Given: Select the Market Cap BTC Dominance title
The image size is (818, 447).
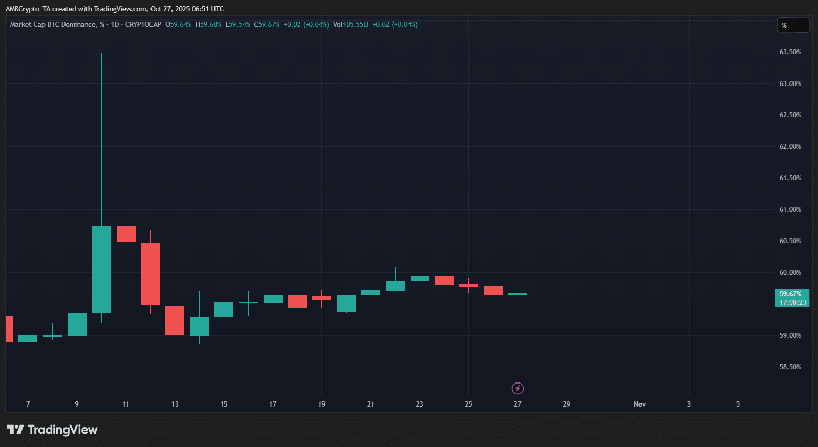Looking at the screenshot, I should click(x=53, y=24).
